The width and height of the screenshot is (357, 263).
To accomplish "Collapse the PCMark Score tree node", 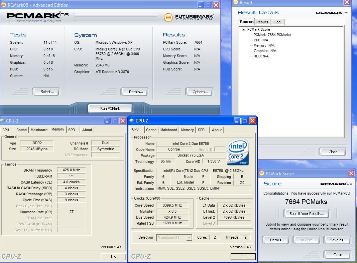I will 243,29.
